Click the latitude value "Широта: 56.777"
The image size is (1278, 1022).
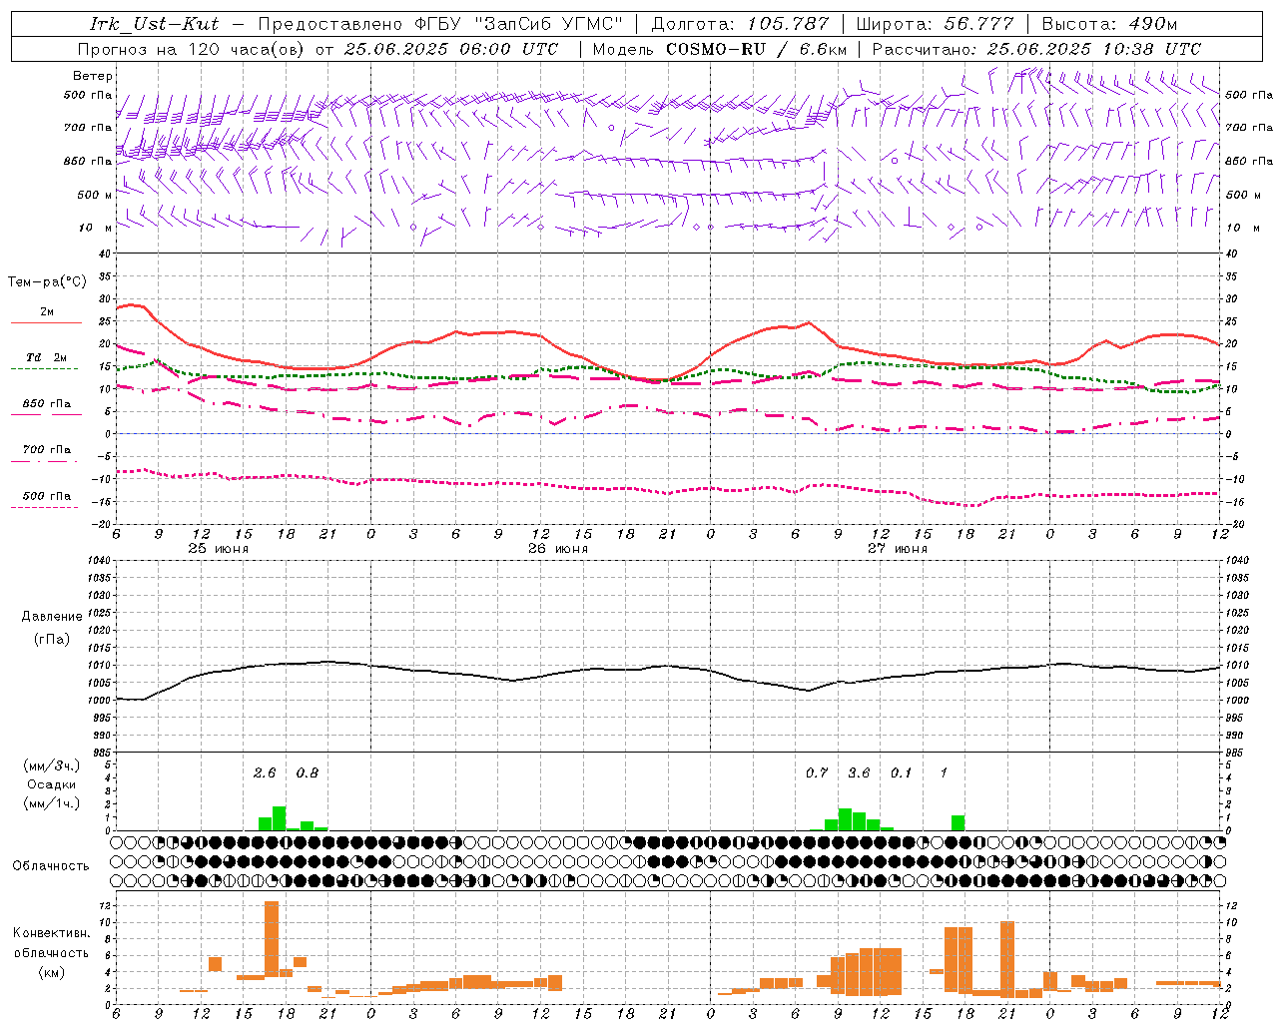click(x=935, y=24)
